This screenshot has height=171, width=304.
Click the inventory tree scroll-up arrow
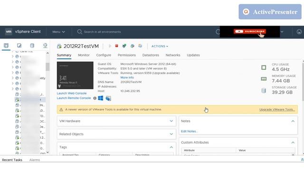click(47, 53)
